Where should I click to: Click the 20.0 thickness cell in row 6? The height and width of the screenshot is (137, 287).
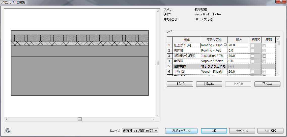click(x=239, y=72)
